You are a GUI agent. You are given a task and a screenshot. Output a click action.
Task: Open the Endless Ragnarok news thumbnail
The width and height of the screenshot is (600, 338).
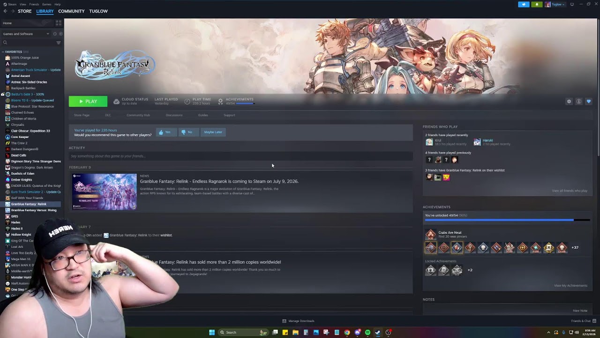click(104, 192)
